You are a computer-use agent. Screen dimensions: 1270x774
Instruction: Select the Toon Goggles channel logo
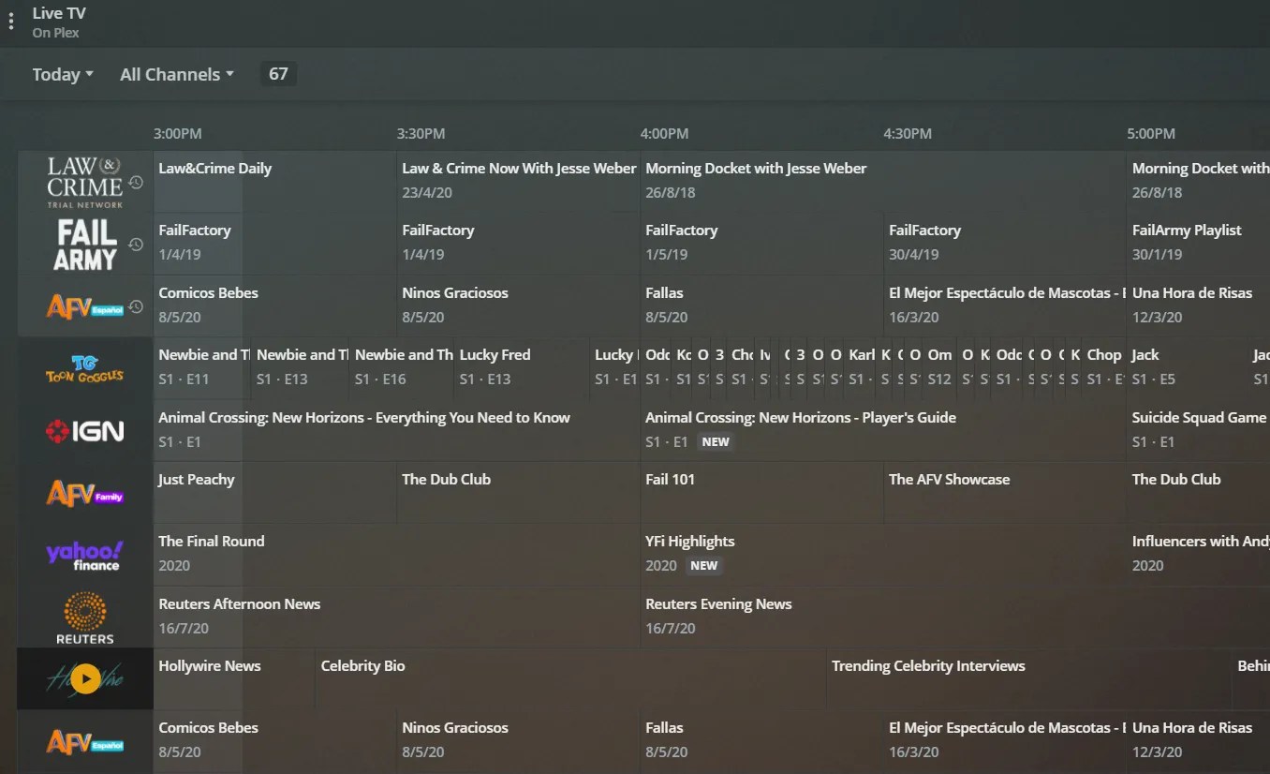[85, 368]
